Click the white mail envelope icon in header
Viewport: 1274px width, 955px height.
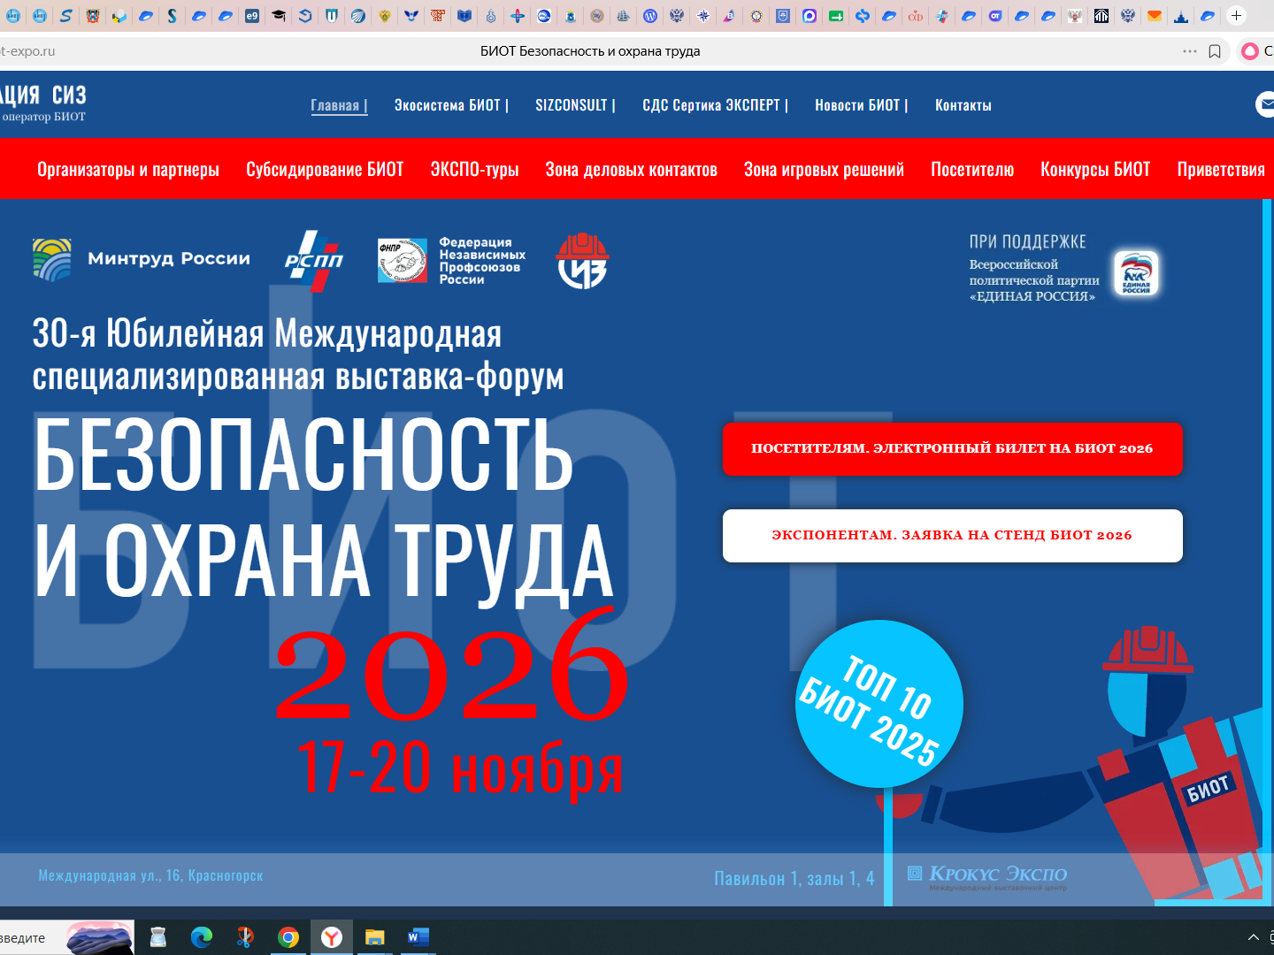[1265, 104]
